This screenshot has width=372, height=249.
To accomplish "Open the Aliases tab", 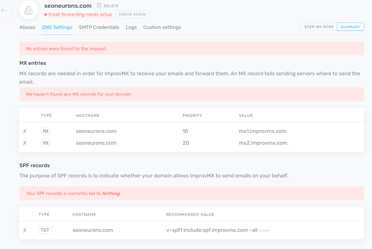I will click(x=27, y=27).
